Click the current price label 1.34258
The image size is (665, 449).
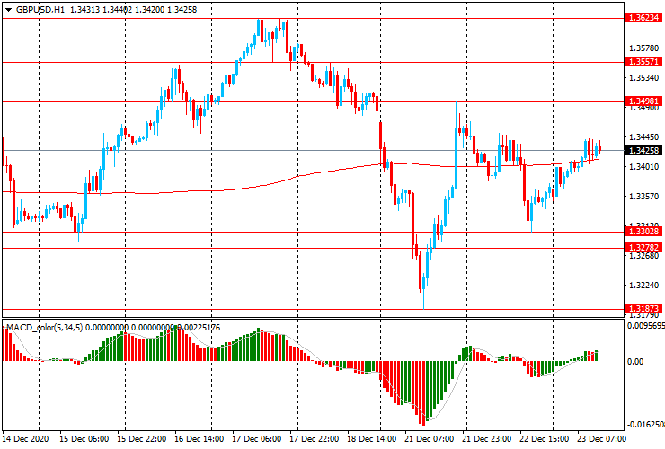tap(643, 151)
